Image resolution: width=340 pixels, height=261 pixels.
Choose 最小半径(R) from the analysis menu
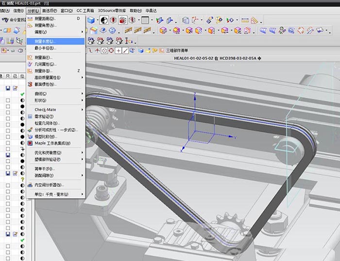click(55, 48)
